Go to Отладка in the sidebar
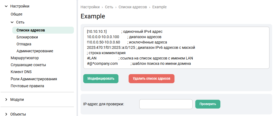This screenshot has height=116, width=274. (24, 44)
